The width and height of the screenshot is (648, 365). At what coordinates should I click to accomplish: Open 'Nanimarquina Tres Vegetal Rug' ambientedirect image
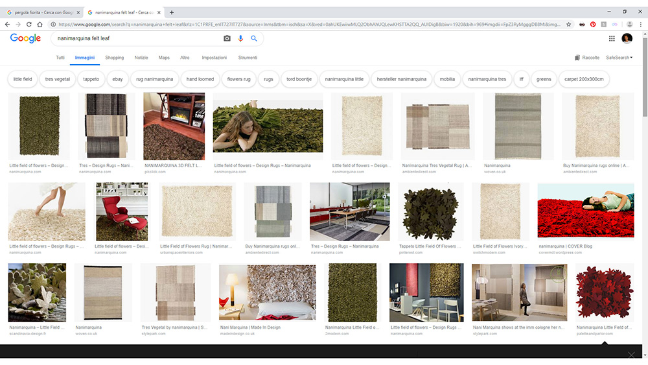(437, 126)
